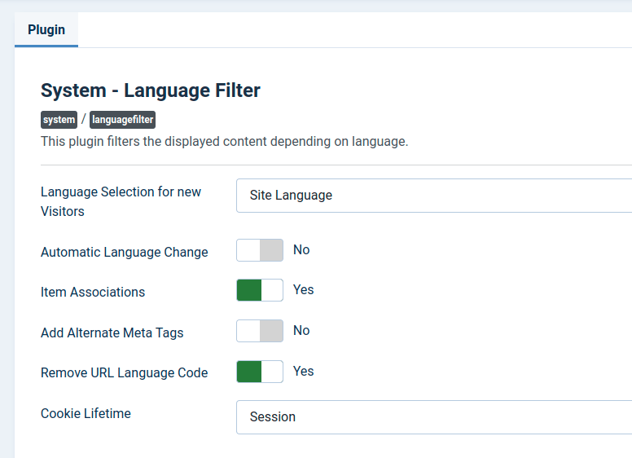
Task: Click the System - Language Filter heading
Action: tap(151, 90)
